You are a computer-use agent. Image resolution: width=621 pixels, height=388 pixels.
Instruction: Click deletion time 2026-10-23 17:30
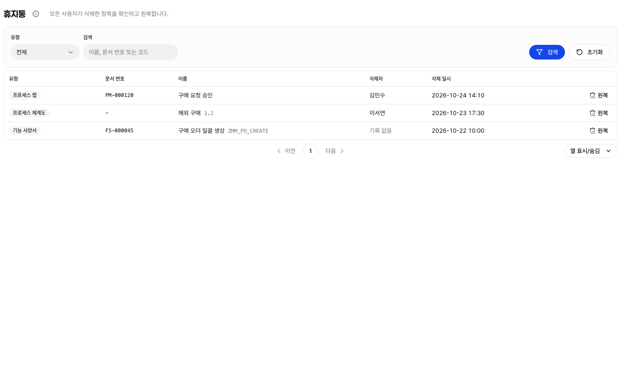tap(458, 113)
